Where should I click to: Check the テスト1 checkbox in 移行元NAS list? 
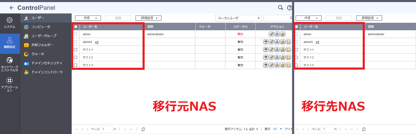pos(76,50)
